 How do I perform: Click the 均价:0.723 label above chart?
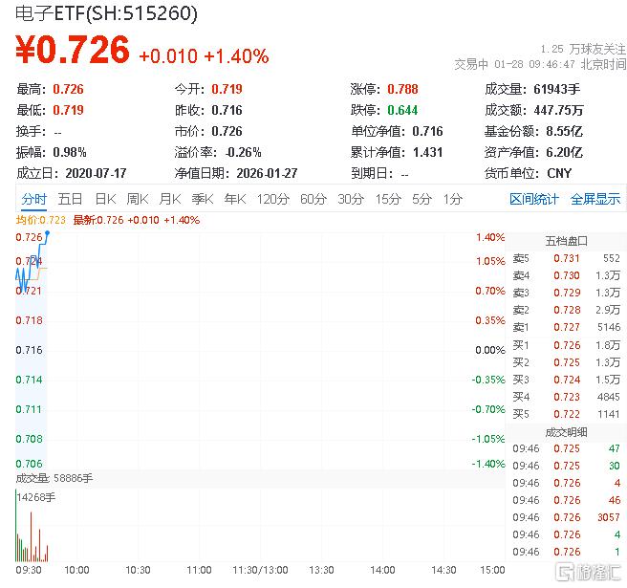click(40, 220)
